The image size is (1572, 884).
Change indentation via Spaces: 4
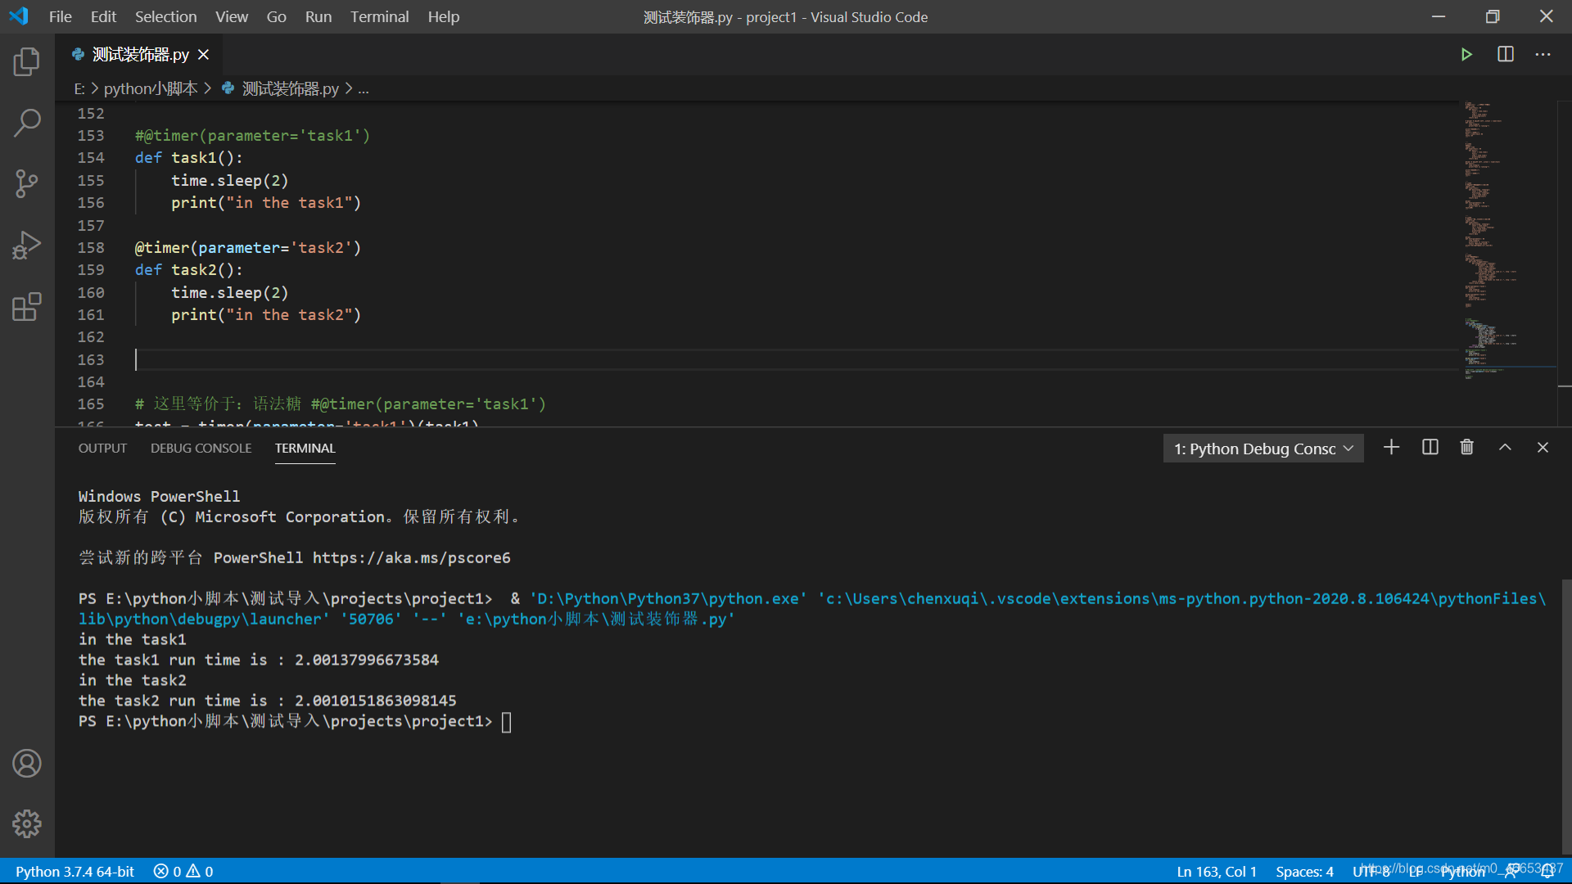[x=1304, y=872]
